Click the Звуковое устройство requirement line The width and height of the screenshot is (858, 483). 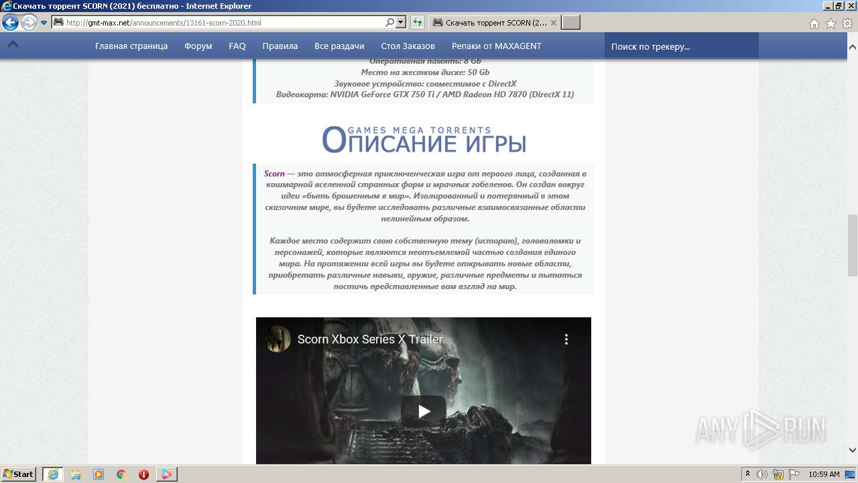click(x=425, y=83)
